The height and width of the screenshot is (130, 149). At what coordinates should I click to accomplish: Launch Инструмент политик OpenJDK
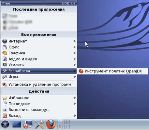tap(112, 71)
